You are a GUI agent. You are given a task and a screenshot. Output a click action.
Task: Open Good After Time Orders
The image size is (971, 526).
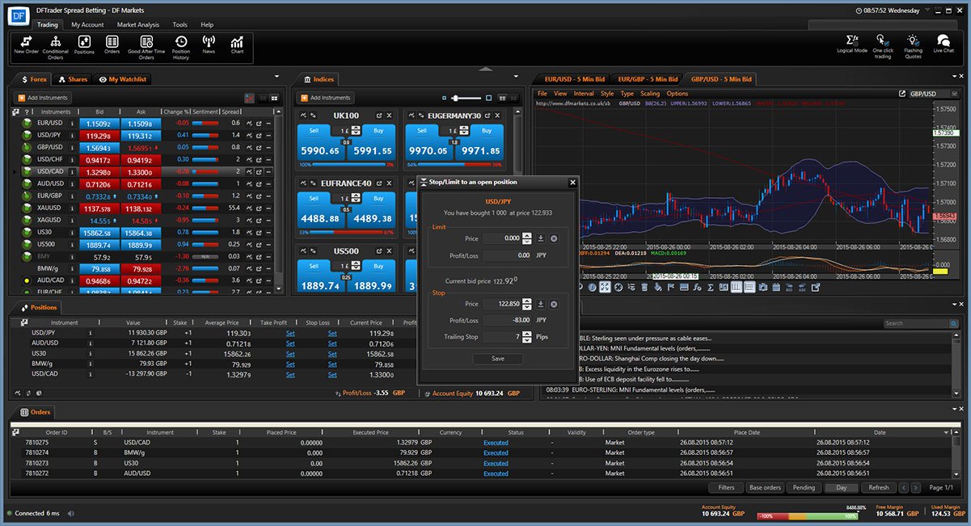(x=146, y=48)
